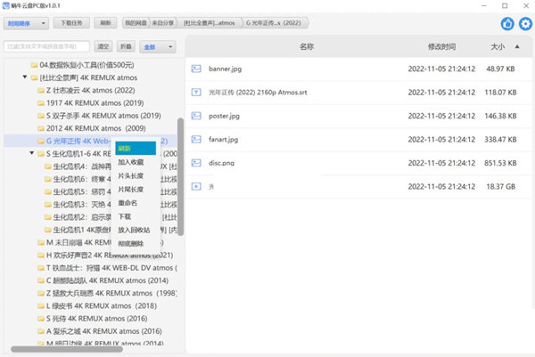This screenshot has width=535, height=357.
Task: Click the 折叠 collapse-all button
Action: click(x=127, y=45)
